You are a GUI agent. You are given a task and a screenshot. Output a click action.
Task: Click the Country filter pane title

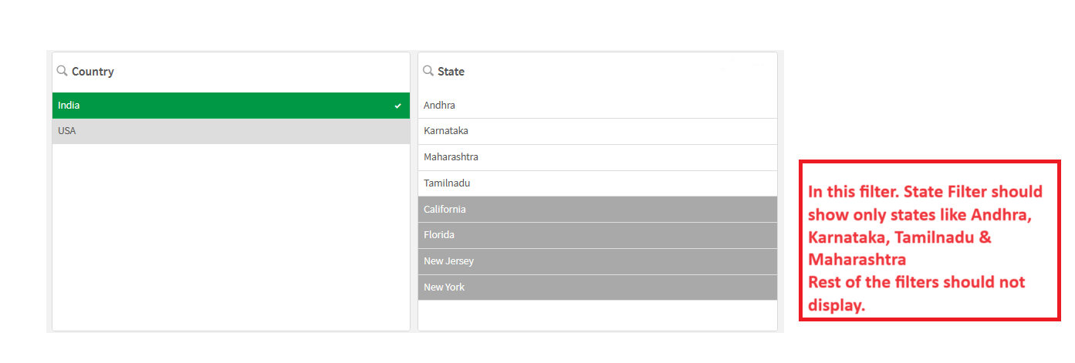[93, 72]
